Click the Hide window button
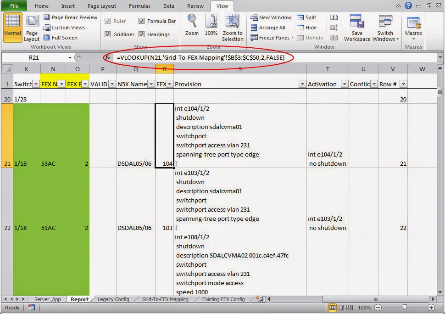The width and height of the screenshot is (445, 314). click(310, 27)
